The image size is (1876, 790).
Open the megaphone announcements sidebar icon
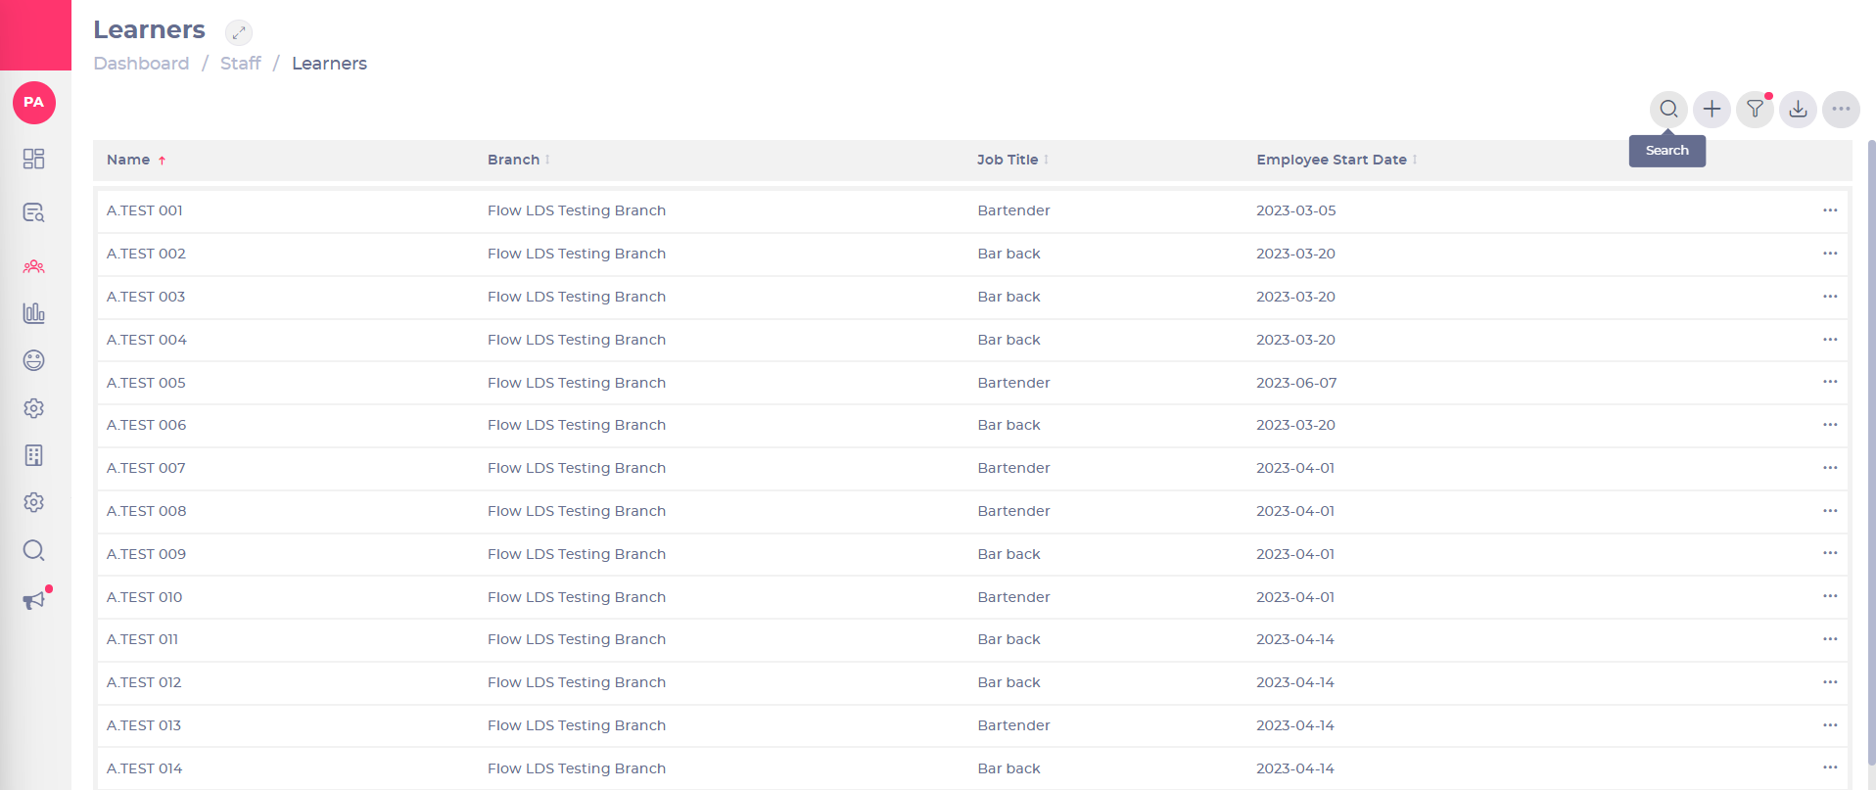(35, 599)
